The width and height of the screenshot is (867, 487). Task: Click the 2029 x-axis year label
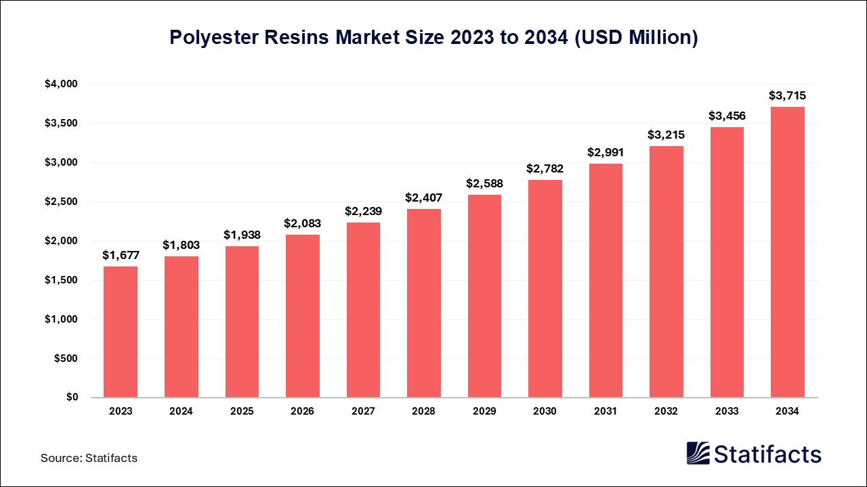pos(485,411)
